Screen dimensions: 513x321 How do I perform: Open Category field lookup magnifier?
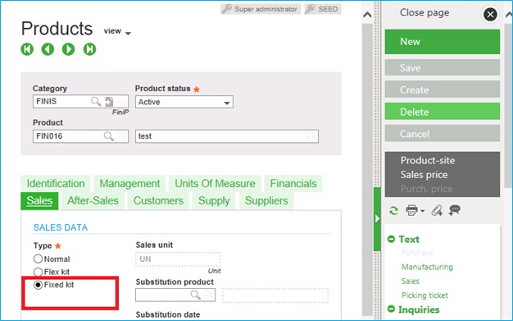96,102
